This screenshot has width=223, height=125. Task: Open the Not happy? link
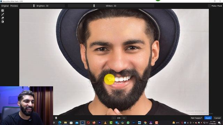pyautogui.click(x=196, y=118)
